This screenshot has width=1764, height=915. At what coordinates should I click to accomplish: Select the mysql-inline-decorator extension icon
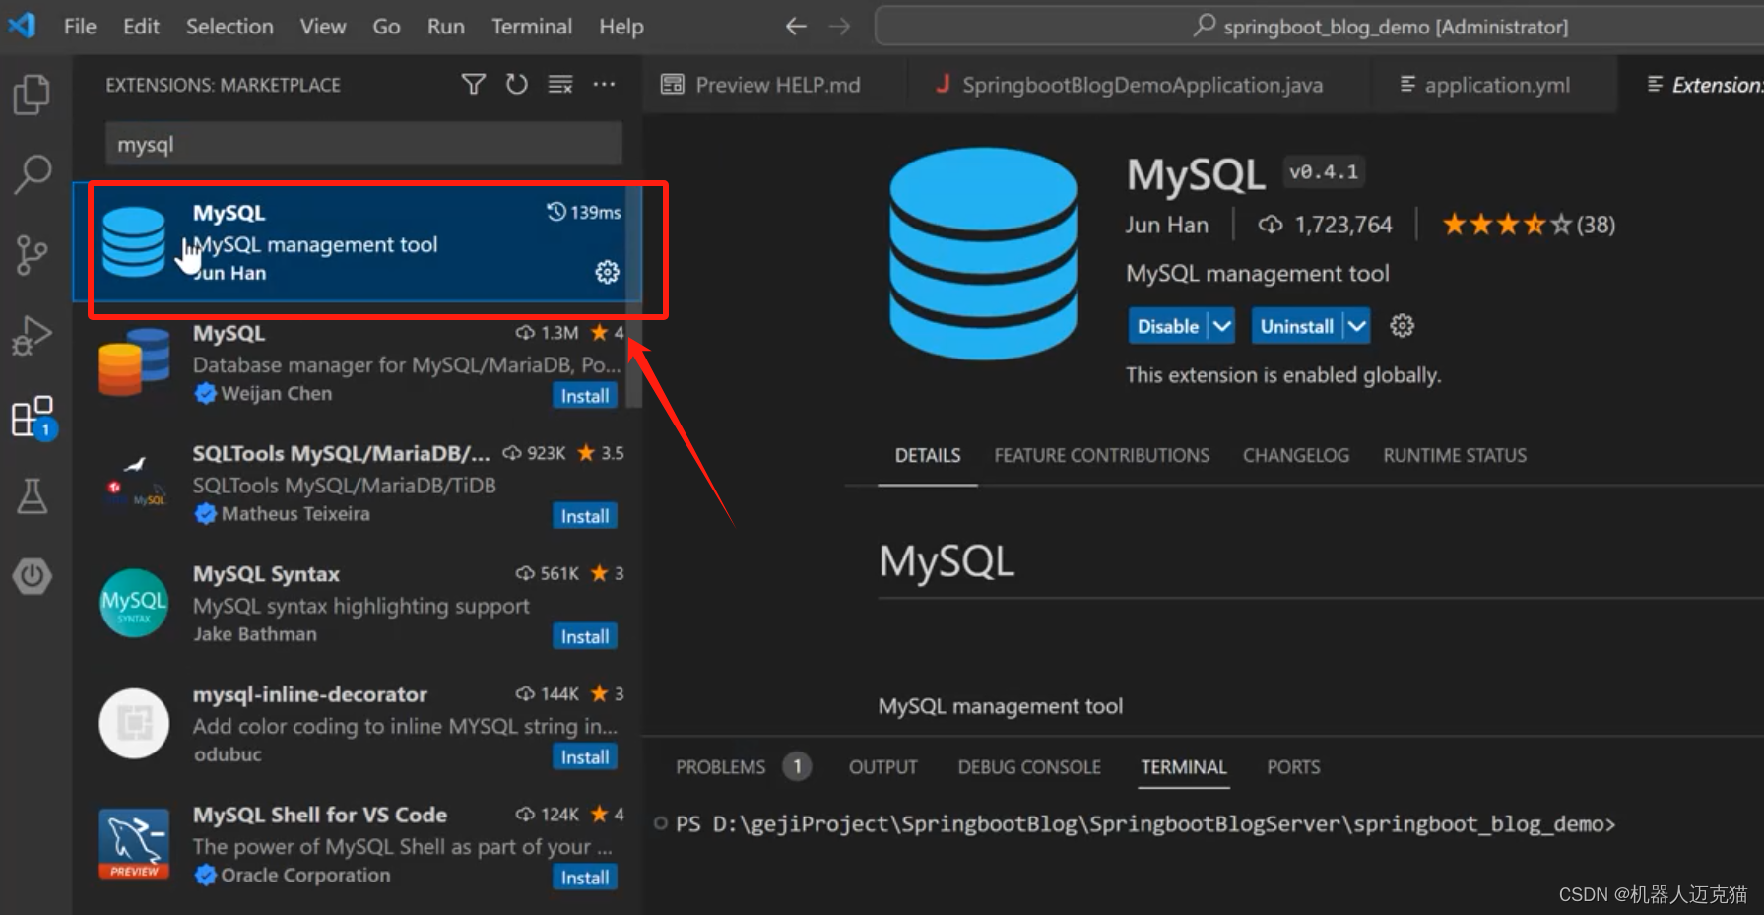(135, 723)
